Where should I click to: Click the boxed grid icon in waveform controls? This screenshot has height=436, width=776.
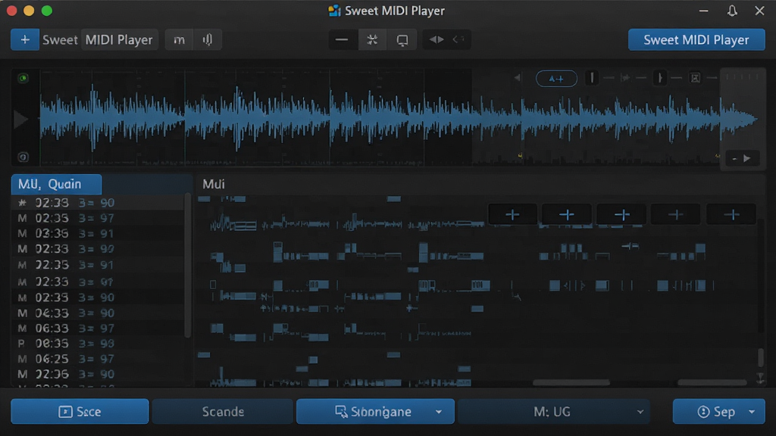695,78
